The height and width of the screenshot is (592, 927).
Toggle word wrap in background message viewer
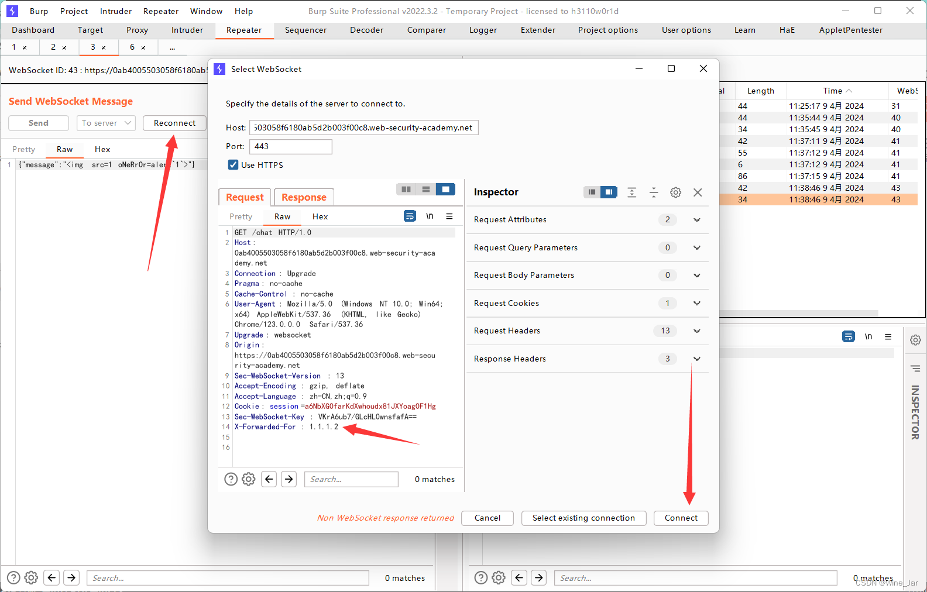[849, 337]
